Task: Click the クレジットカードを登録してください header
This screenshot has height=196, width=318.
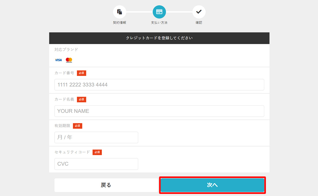Action: coord(159,38)
